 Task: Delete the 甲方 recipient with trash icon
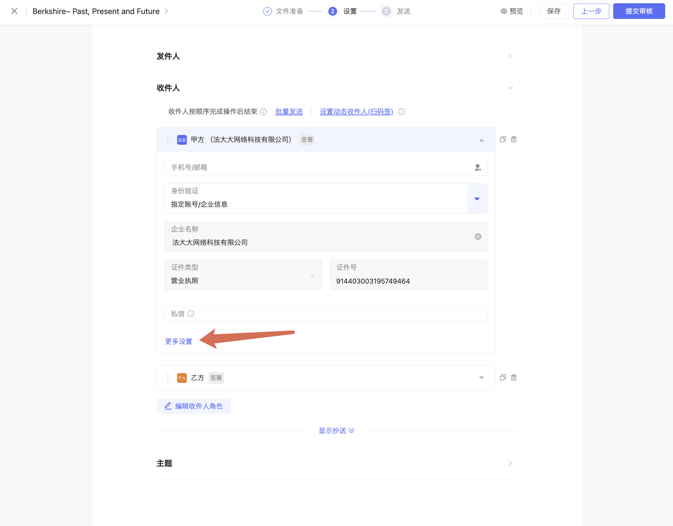tap(514, 140)
